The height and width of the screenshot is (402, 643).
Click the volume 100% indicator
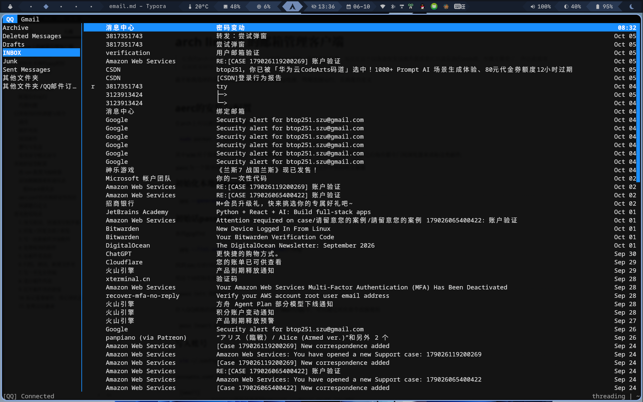coord(541,6)
